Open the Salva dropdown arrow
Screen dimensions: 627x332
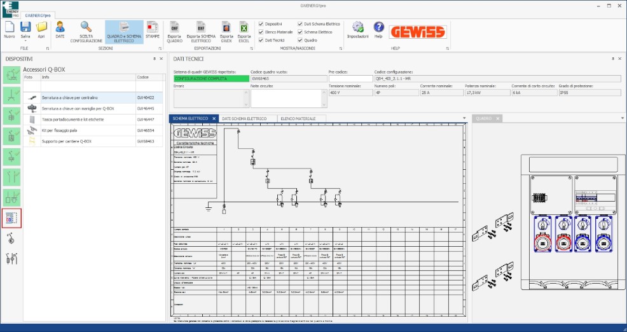pyautogui.click(x=25, y=41)
